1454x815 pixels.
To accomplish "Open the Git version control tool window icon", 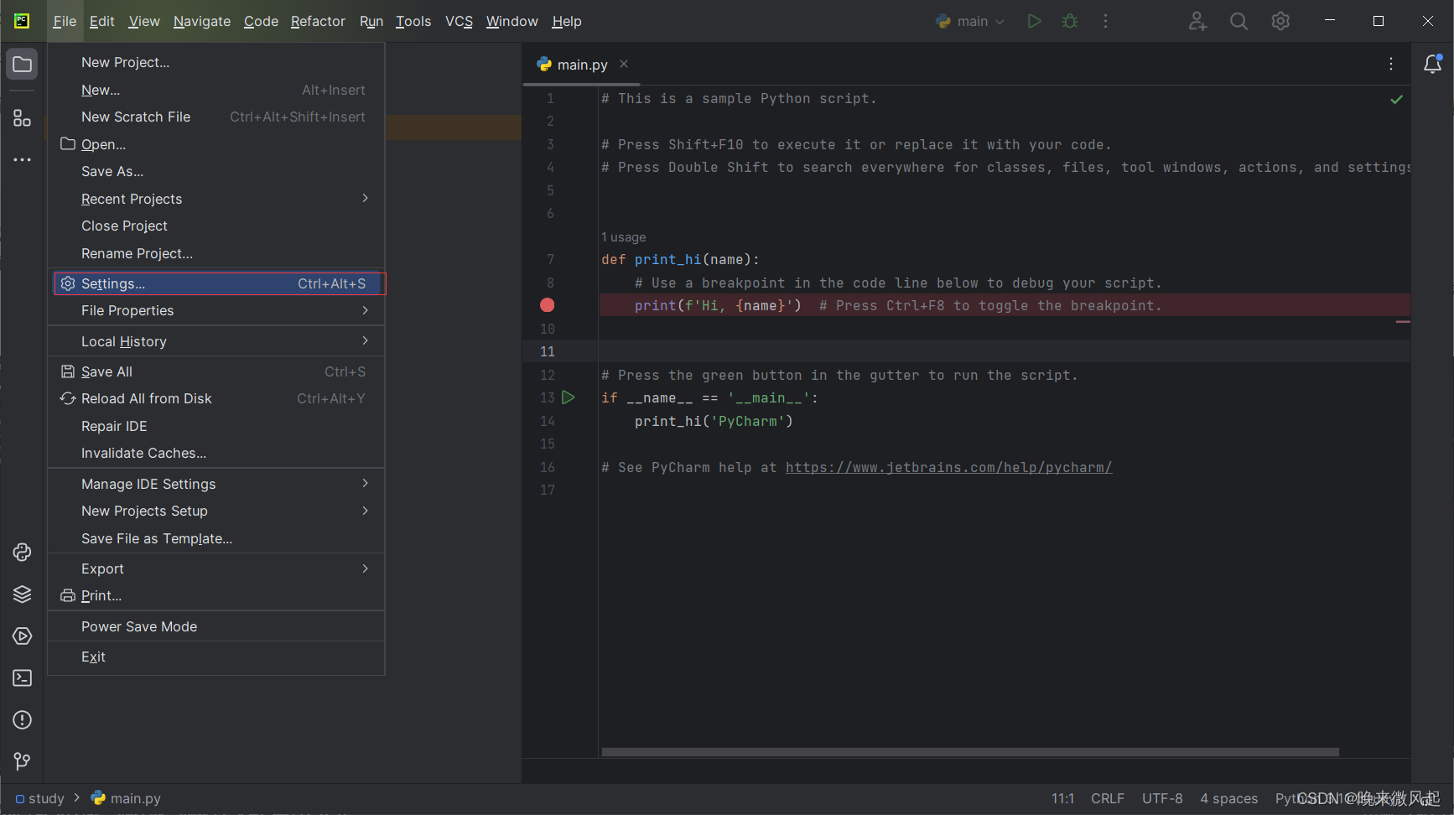I will click(x=23, y=760).
